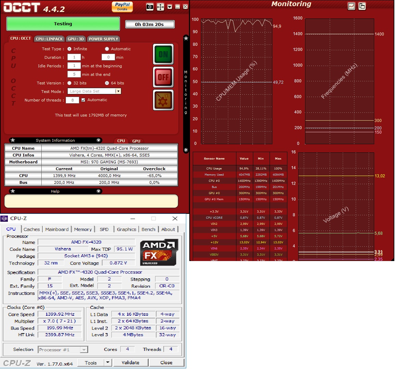Image resolution: width=395 pixels, height=369 pixels.
Task: Click the green Testing status button
Action: 63,24
